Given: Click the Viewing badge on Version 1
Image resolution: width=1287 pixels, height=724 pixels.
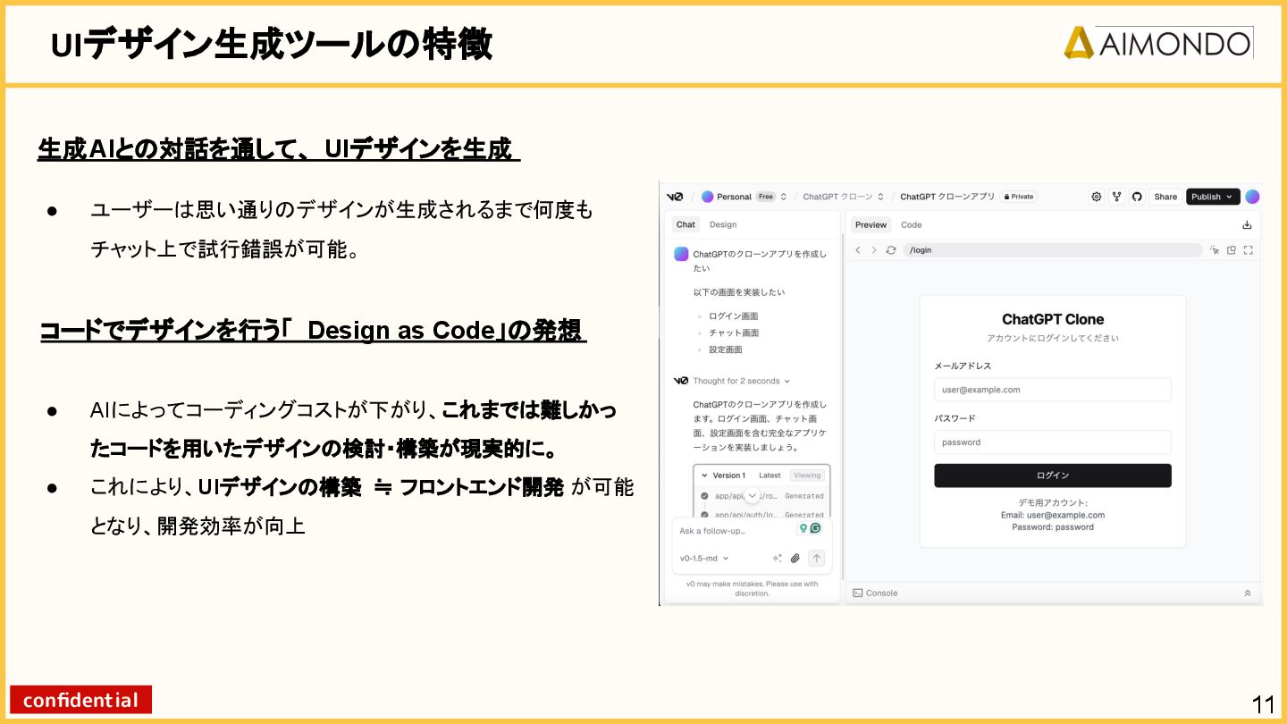Looking at the screenshot, I should click(807, 476).
